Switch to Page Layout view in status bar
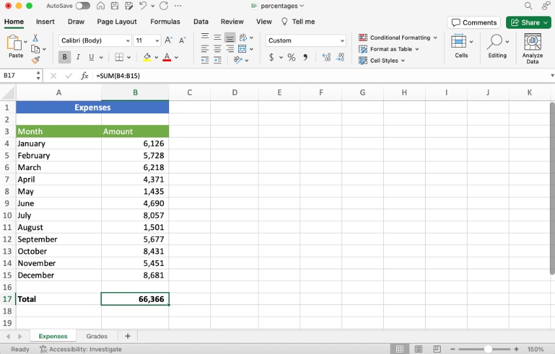The width and height of the screenshot is (555, 354). (419, 349)
